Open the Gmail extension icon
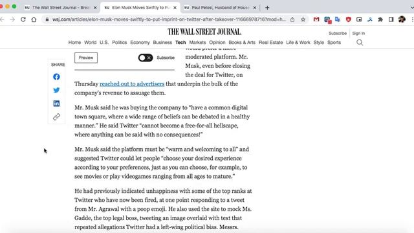The height and width of the screenshot is (233, 414). coord(316,19)
